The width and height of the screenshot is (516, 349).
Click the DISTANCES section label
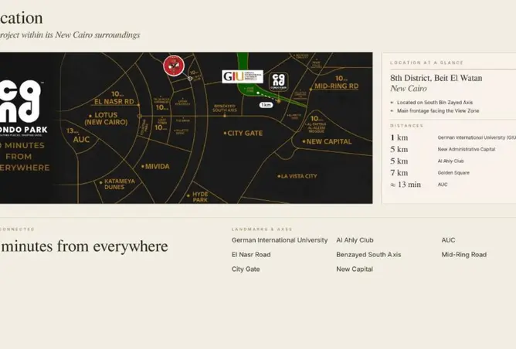coord(407,126)
